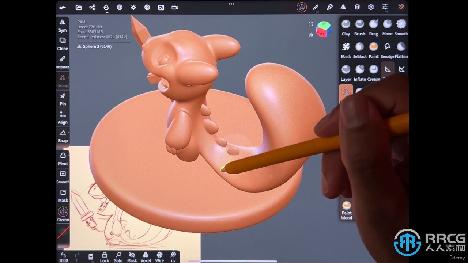Open the Align options

pos(63,118)
